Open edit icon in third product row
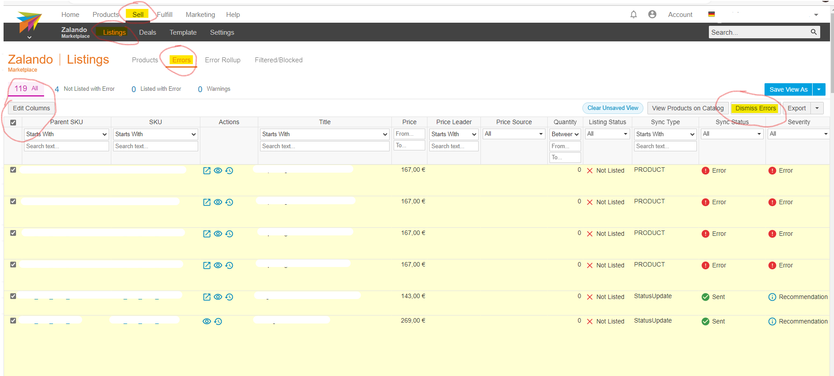 (207, 234)
